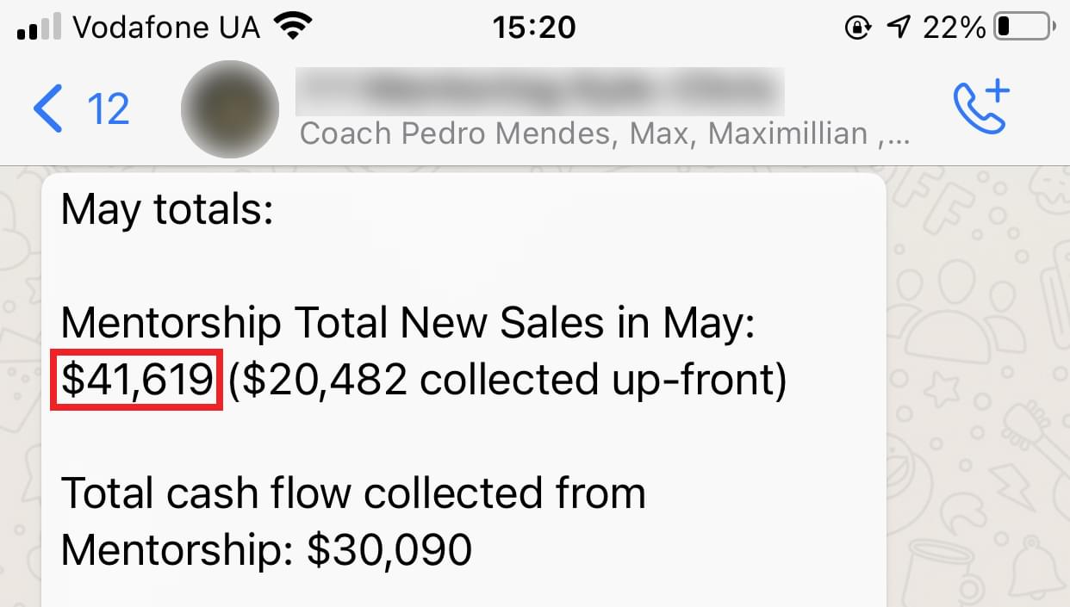
Task: Tap the Vodafone UA carrier label
Action: (x=166, y=28)
